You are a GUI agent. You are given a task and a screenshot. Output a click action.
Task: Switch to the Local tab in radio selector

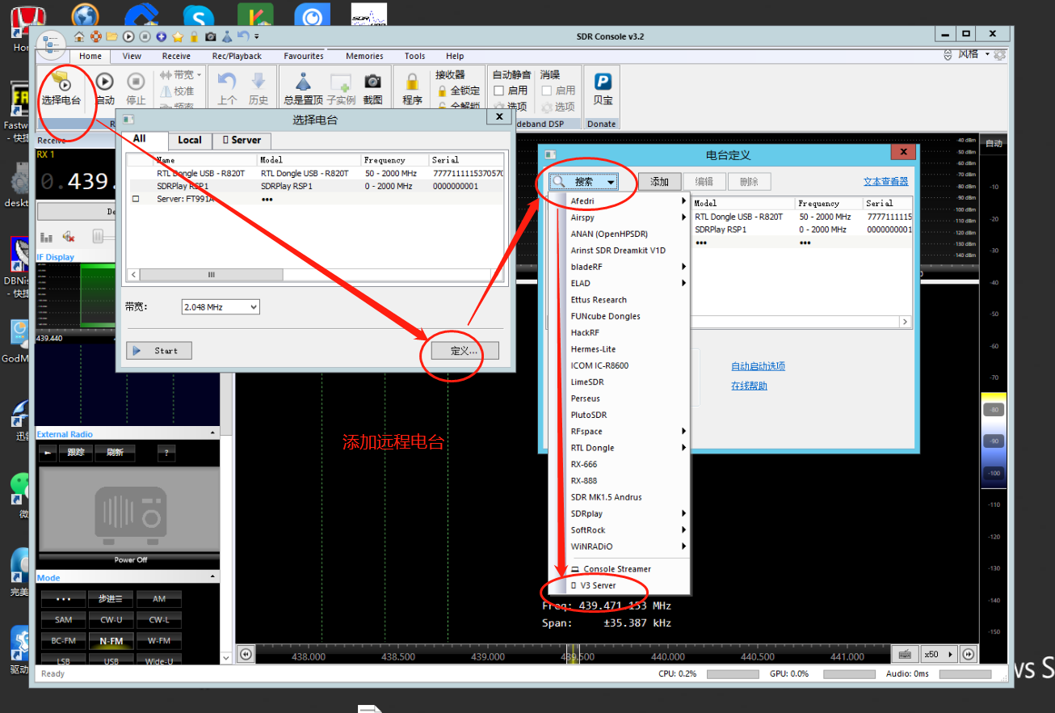click(190, 140)
